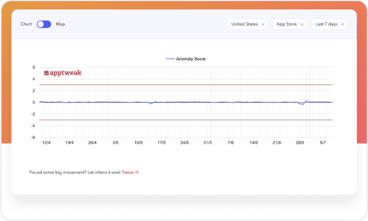Click the blue Anomaly Score legend line
The width and height of the screenshot is (368, 221).
[170, 59]
